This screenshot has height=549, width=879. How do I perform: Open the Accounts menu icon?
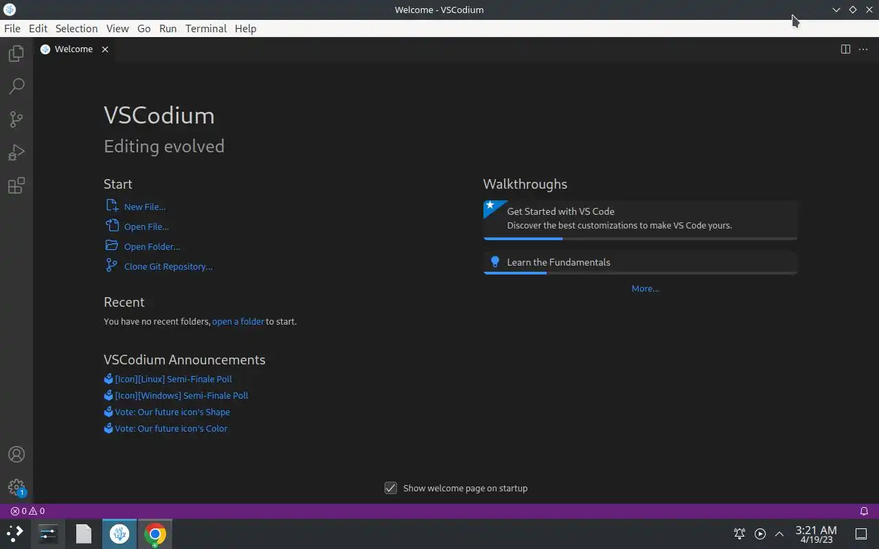[x=16, y=454]
